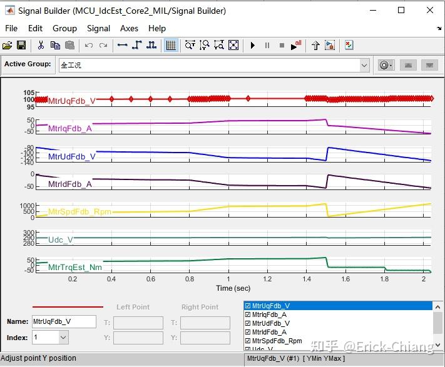Start simulation with the Play button
The height and width of the screenshot is (367, 445).
(x=253, y=46)
